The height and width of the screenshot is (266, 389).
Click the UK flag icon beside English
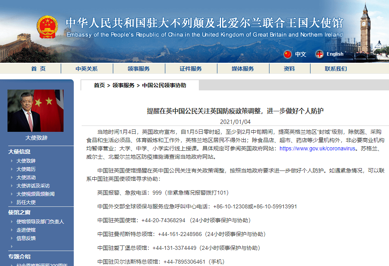point(319,54)
